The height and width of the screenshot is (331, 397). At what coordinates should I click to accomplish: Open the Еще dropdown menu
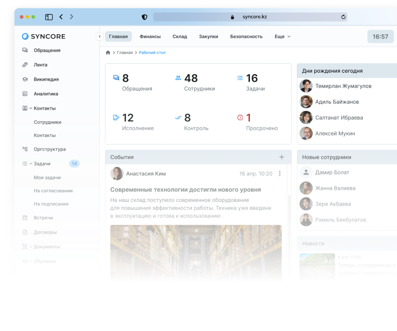[x=282, y=36]
